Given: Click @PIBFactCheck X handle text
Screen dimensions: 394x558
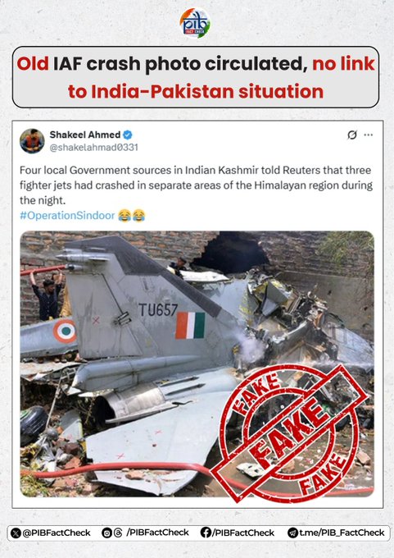Looking at the screenshot, I should [57, 533].
